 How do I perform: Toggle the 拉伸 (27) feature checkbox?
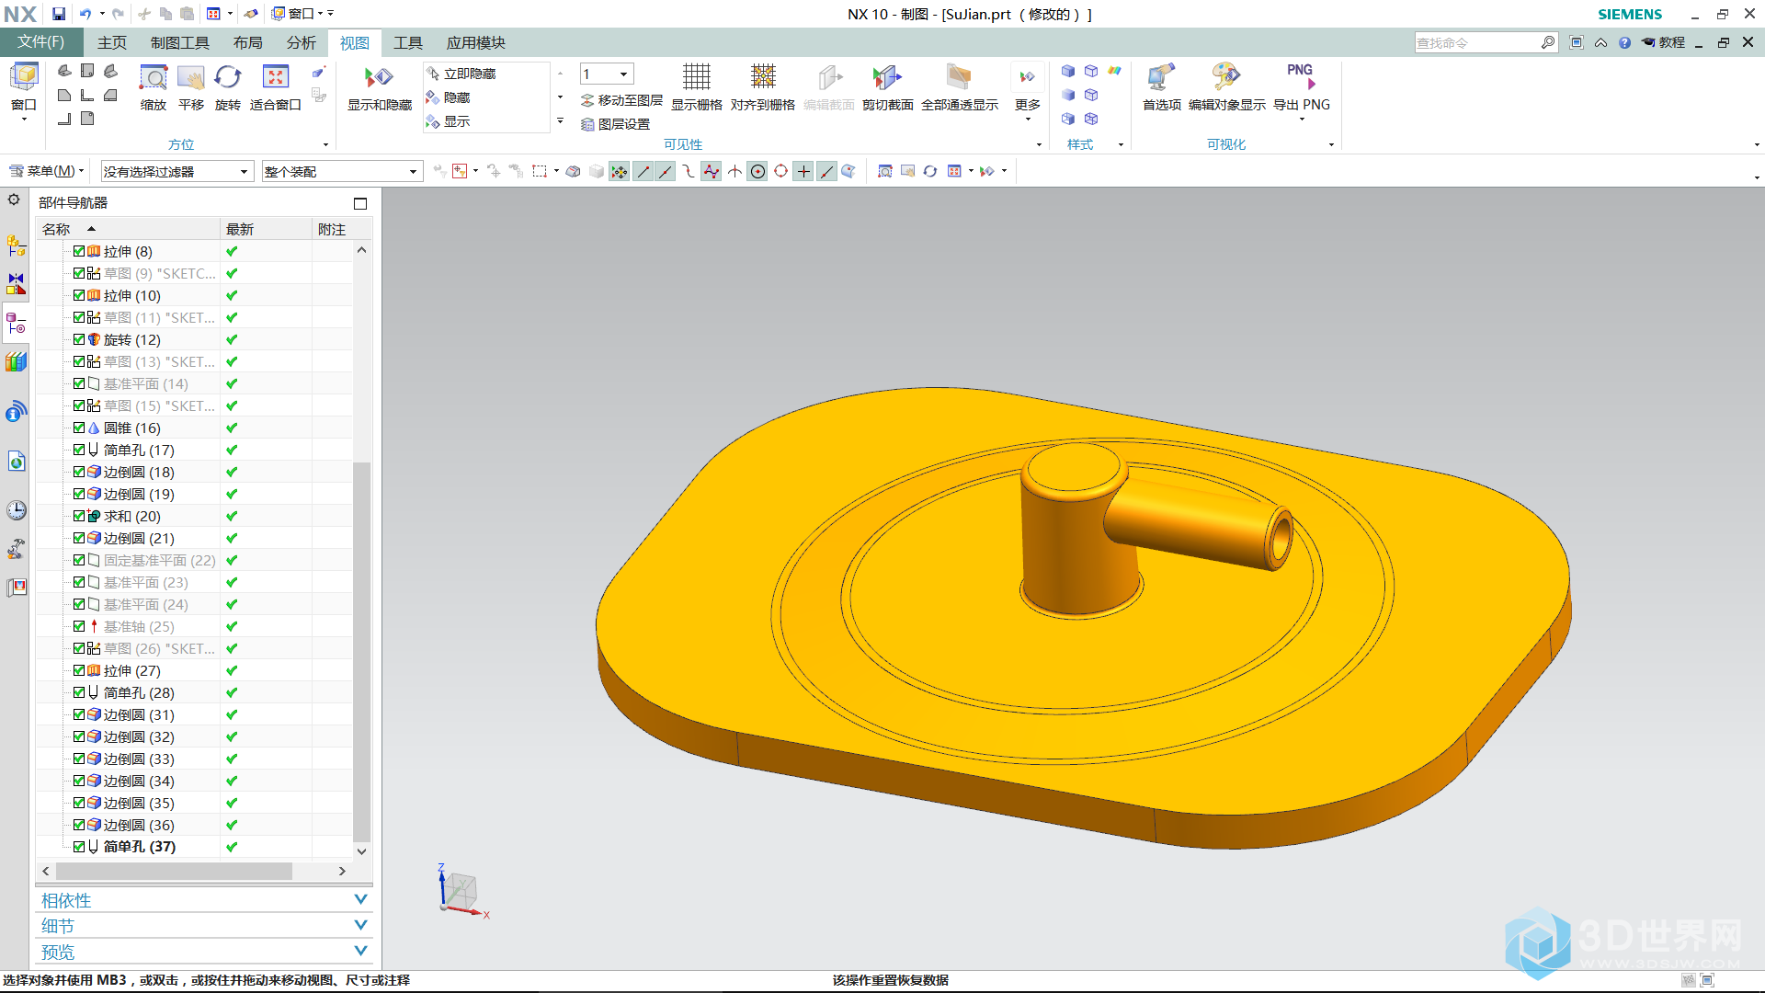tap(79, 670)
